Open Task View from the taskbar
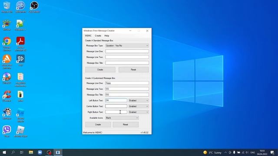Screen dimensions: 278x156 pyautogui.click(x=22, y=152)
